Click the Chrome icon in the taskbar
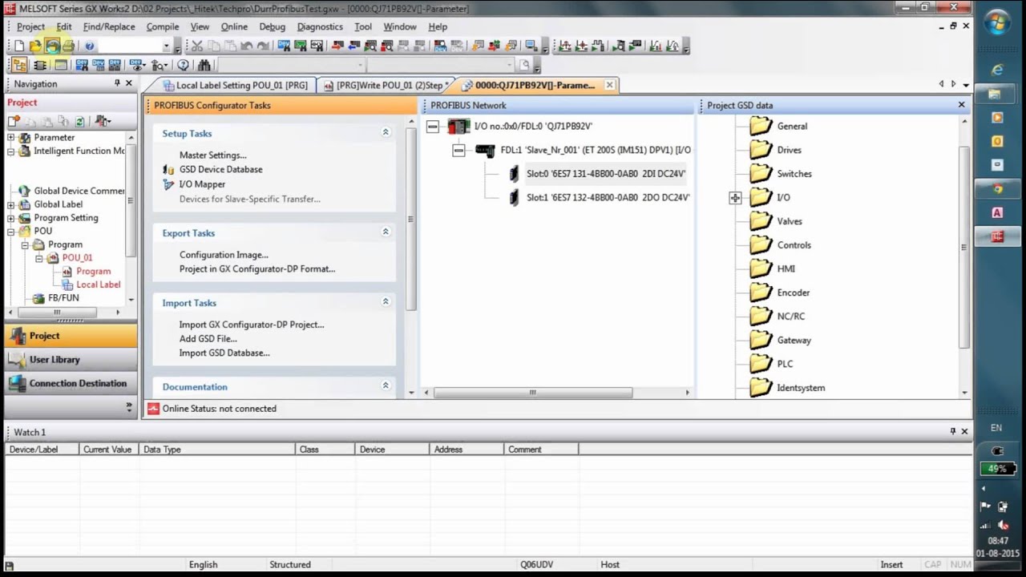This screenshot has height=577, width=1026. pos(997,189)
